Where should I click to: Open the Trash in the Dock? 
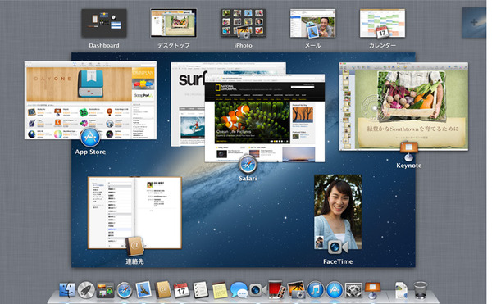(420, 290)
